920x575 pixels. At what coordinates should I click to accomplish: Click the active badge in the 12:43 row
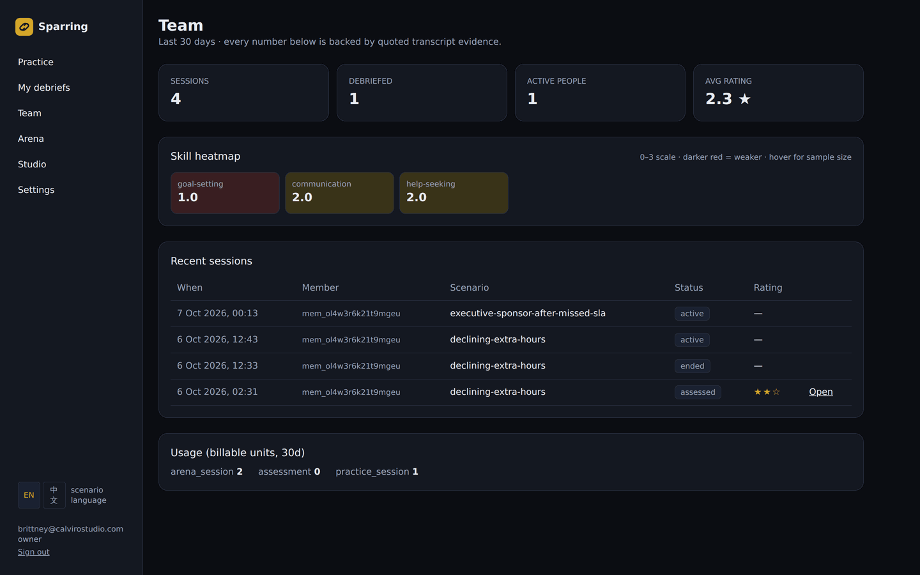pyautogui.click(x=692, y=340)
